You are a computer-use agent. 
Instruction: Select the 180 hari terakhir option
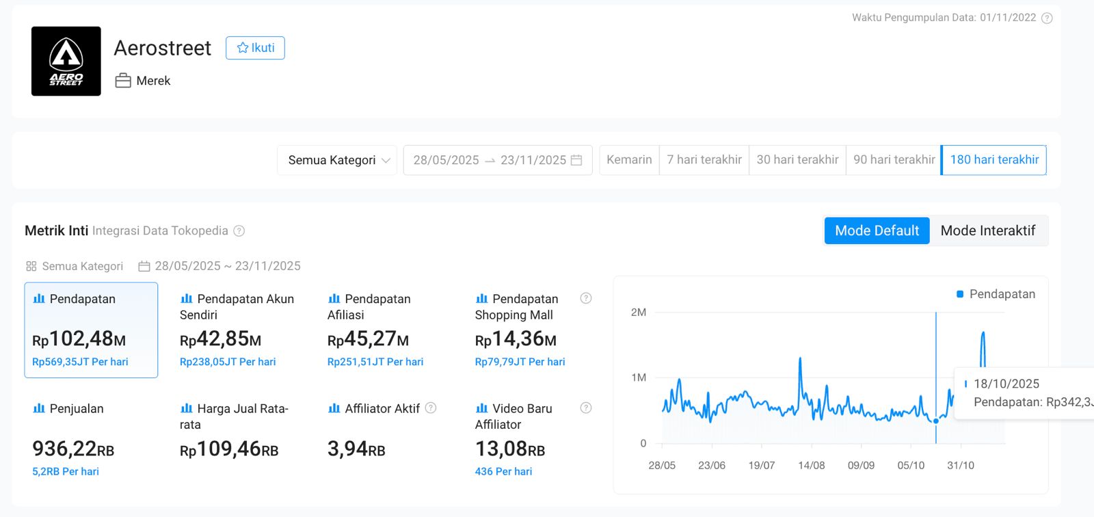coord(994,160)
